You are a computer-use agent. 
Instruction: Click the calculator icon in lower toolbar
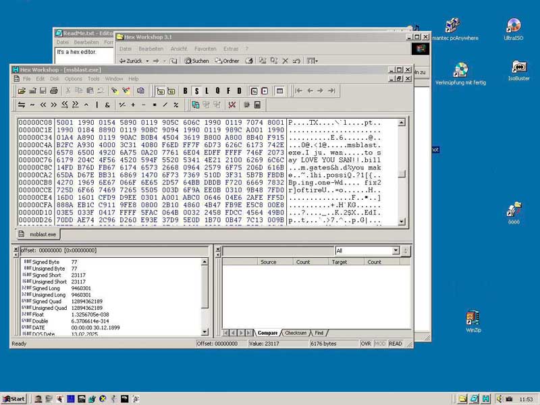pos(257,105)
